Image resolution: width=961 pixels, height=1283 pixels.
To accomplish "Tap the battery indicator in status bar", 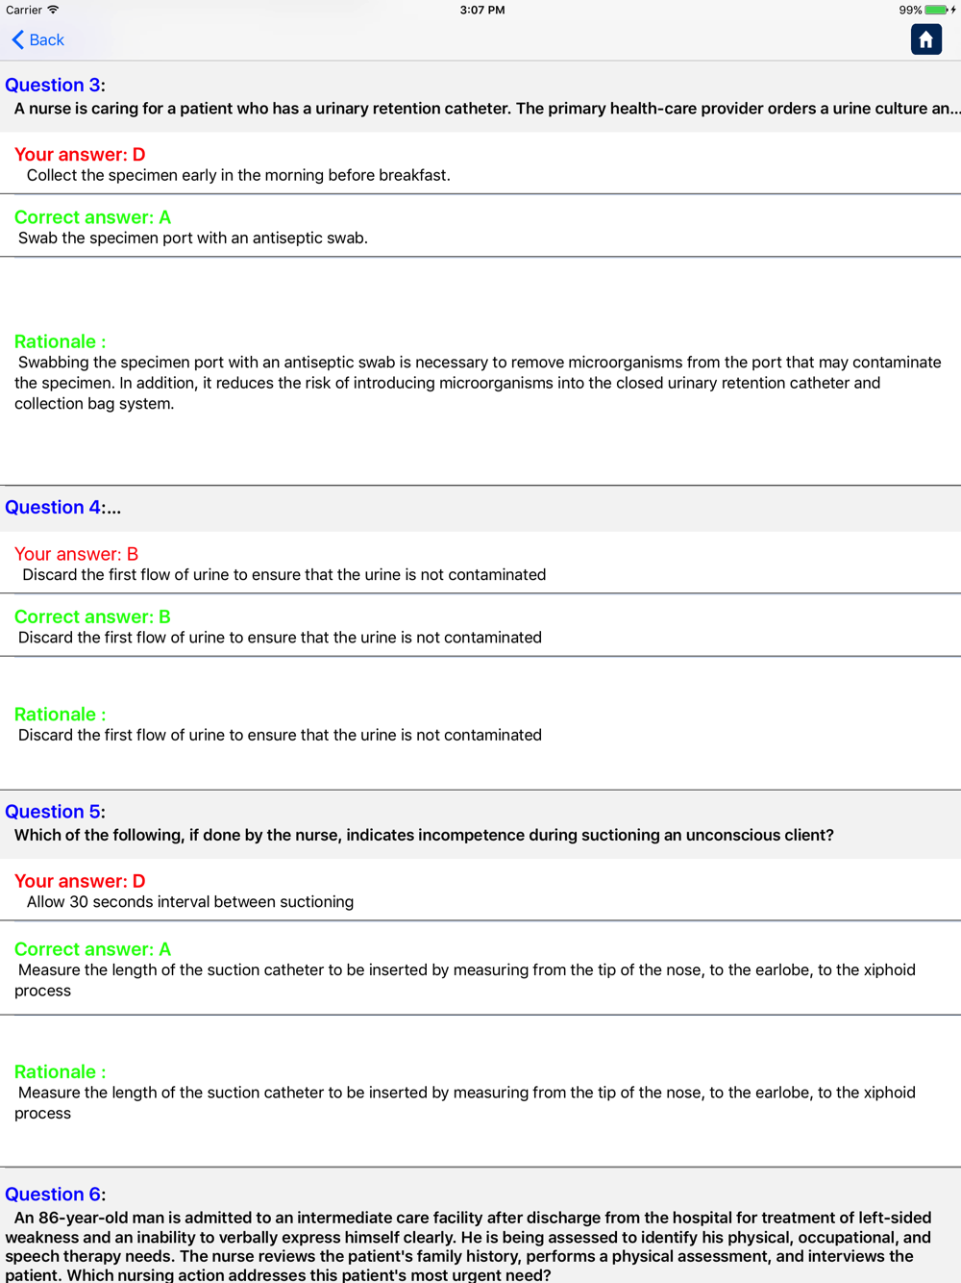I will pos(937,10).
